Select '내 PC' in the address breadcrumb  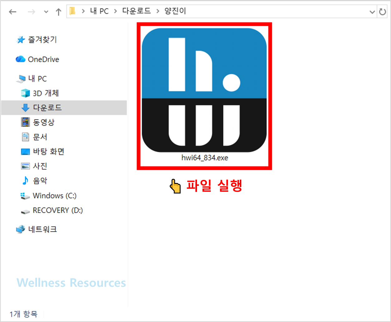point(99,11)
